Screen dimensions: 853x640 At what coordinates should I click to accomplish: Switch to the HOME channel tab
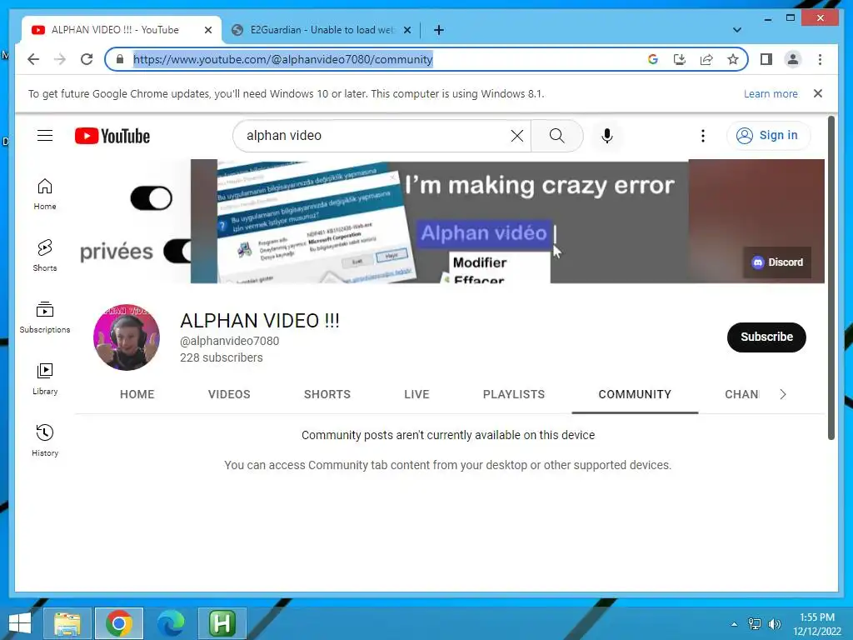click(137, 394)
